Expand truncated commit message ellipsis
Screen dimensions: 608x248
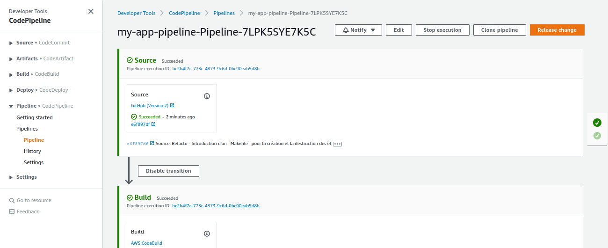(x=337, y=144)
